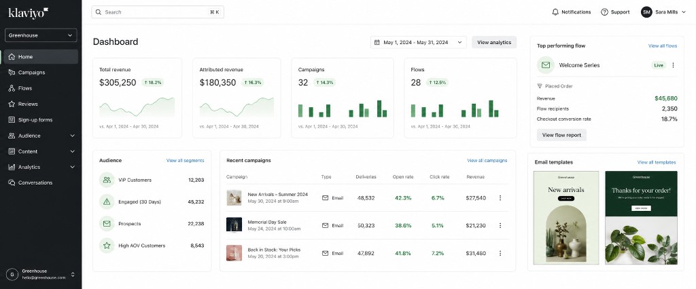Click the Back in Stock campaign thumbnail
The width and height of the screenshot is (696, 289).
[234, 252]
